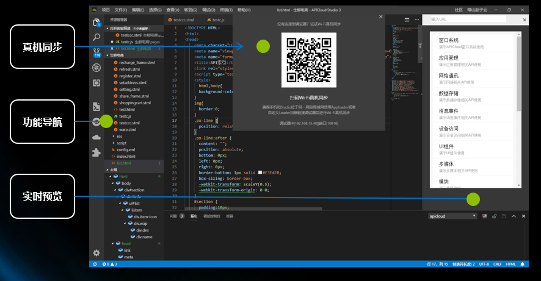This screenshot has height=281, width=541.
Task: Switch to the 终端 terminal panel tab
Action: [x=230, y=216]
